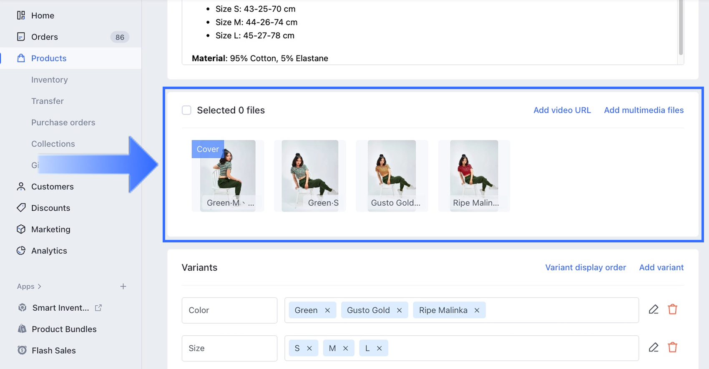709x369 pixels.
Task: Open Variant display order link
Action: pos(586,267)
